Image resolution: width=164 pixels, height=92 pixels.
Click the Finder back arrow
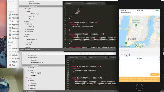(x=9, y=5)
